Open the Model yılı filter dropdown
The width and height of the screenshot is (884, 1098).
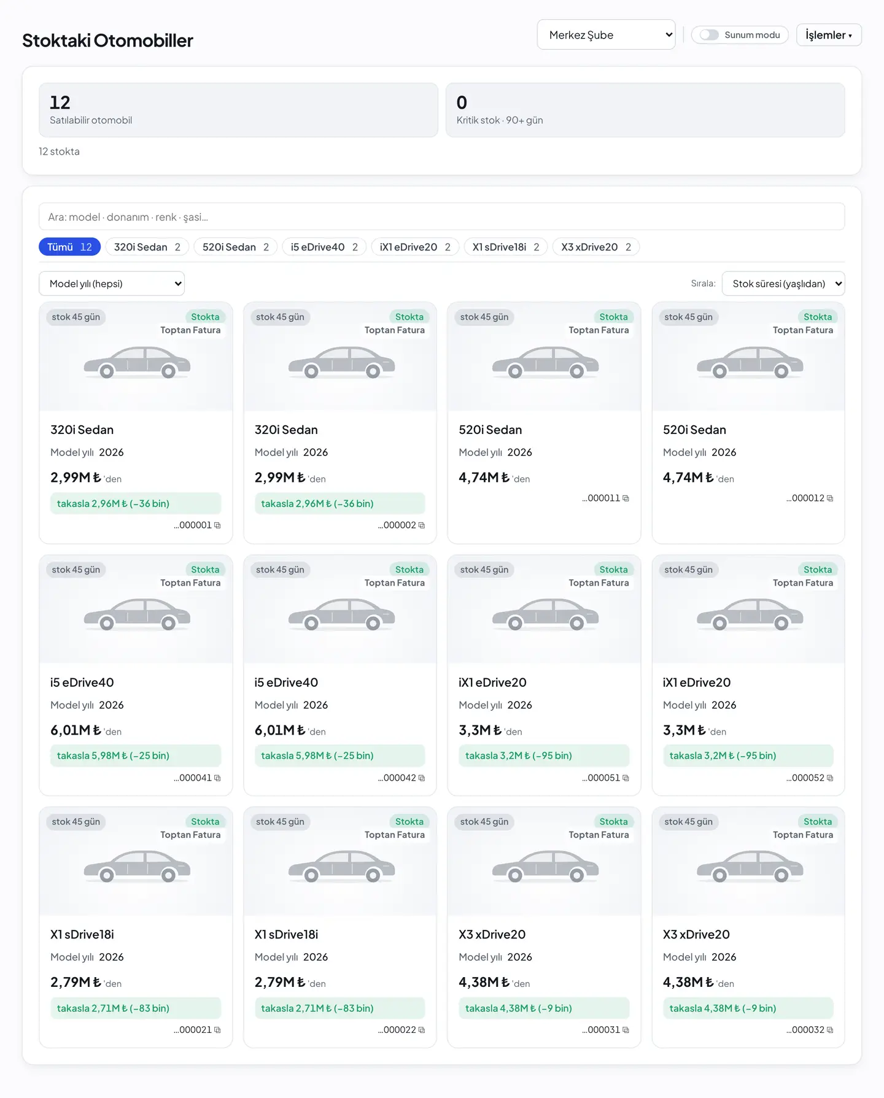point(112,284)
